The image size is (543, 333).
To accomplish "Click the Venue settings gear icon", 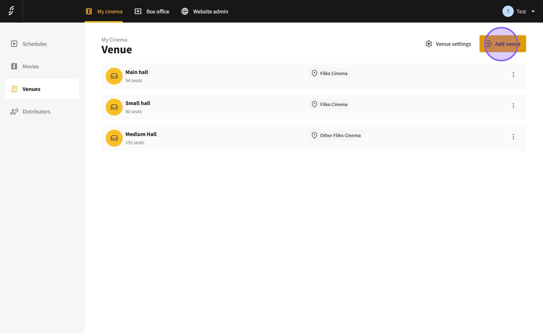I will [429, 44].
